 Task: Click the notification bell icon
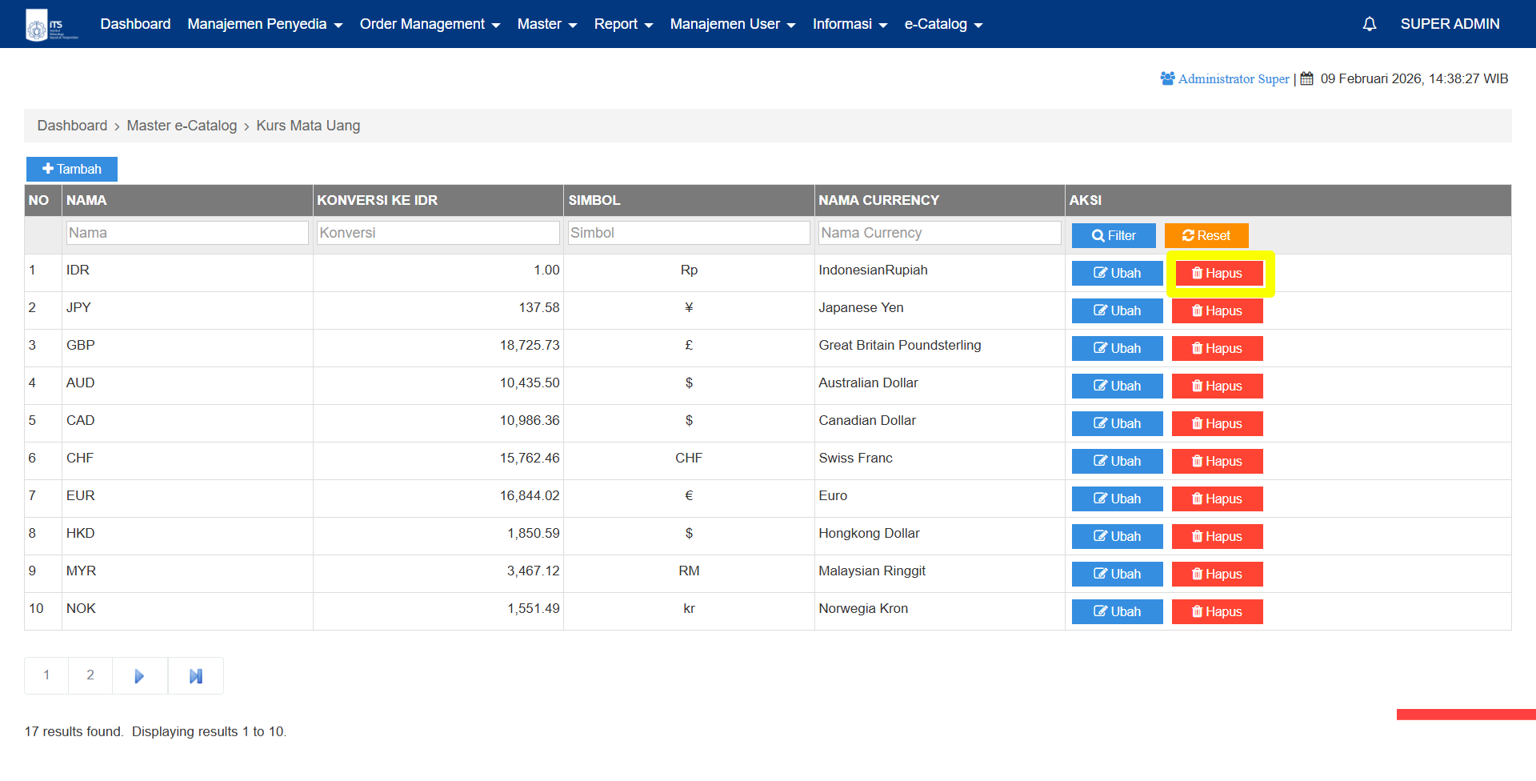point(1369,24)
